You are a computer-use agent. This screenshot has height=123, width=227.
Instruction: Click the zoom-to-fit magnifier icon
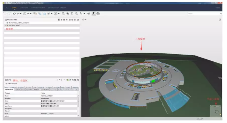pyautogui.click(x=63, y=14)
